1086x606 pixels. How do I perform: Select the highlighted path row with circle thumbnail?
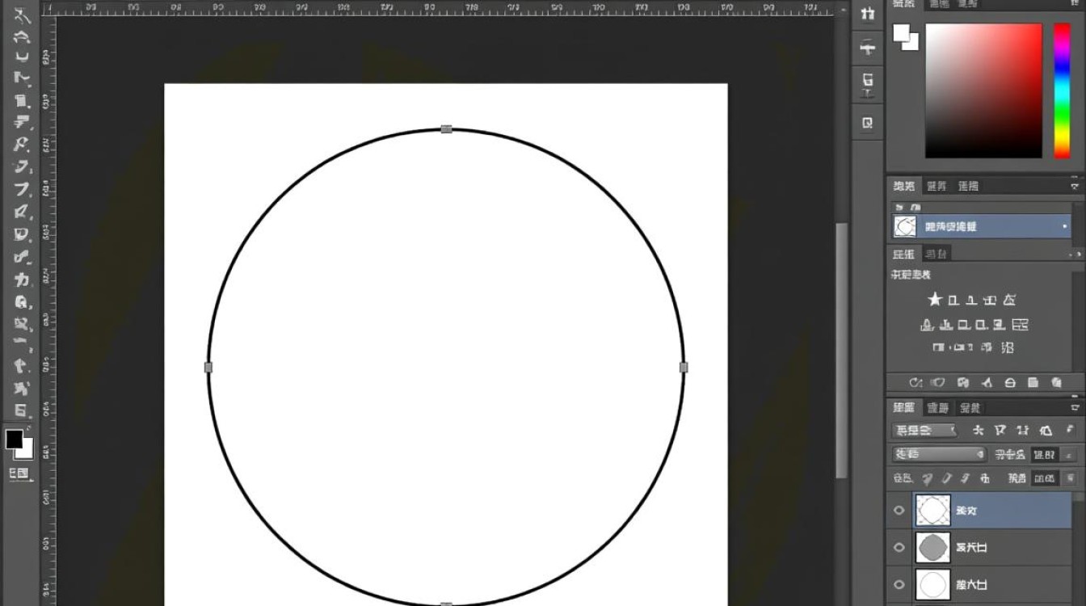[982, 227]
